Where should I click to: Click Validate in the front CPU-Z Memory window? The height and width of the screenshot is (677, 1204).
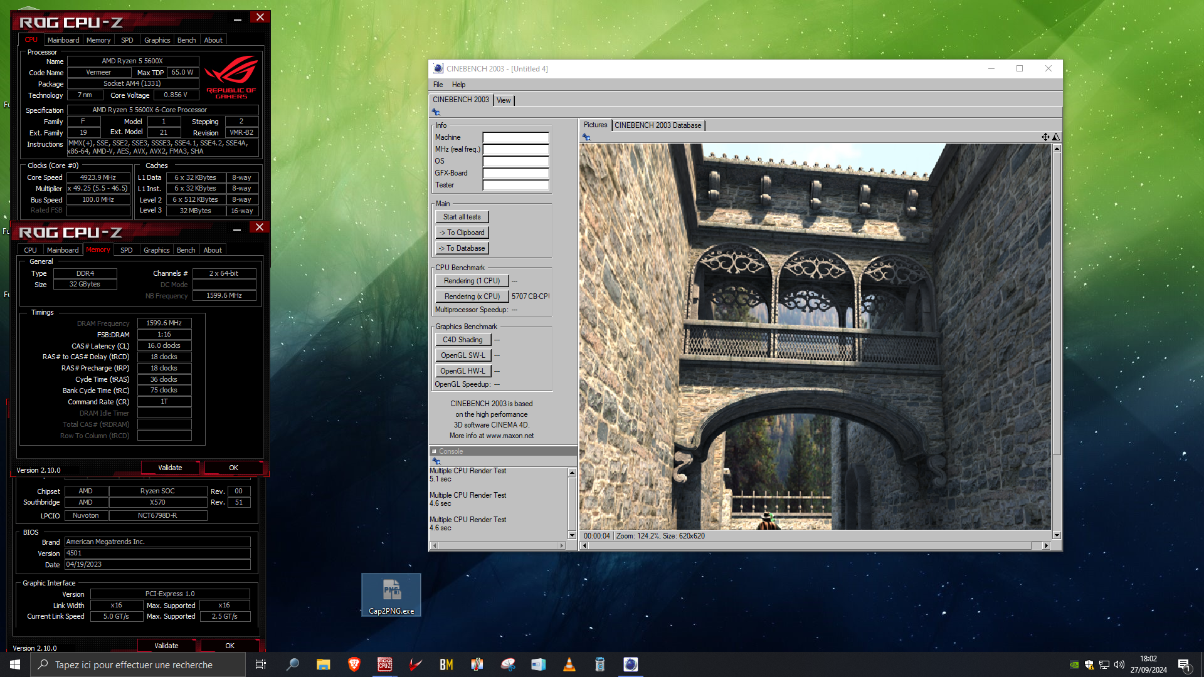[170, 468]
